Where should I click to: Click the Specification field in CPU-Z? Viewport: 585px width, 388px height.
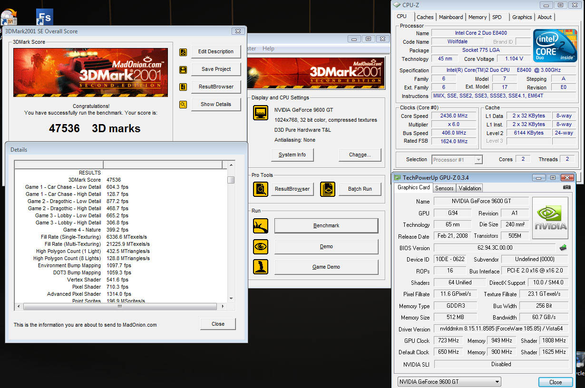coord(503,70)
